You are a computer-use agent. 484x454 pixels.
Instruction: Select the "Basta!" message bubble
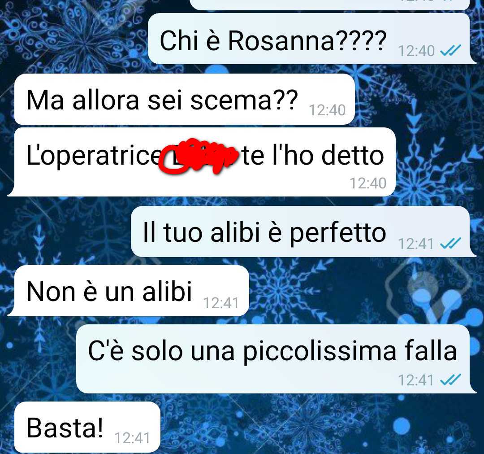point(87,428)
